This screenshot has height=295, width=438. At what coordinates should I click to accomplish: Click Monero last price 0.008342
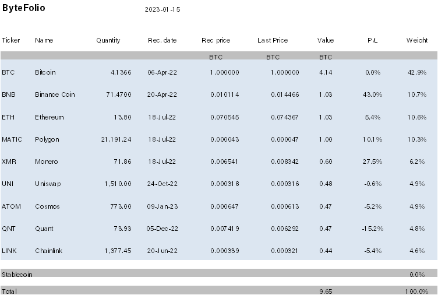(x=285, y=161)
